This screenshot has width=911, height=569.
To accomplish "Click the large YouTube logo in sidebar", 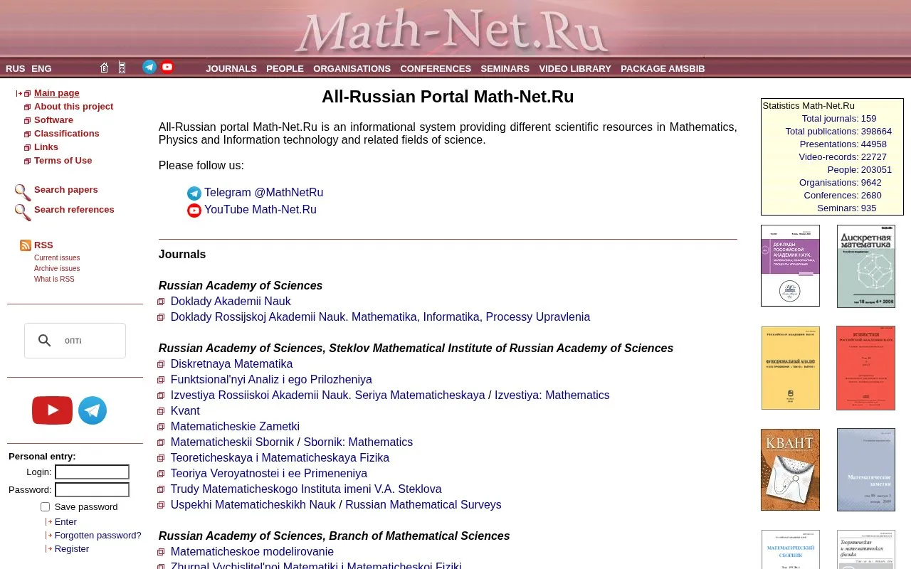I will [52, 410].
